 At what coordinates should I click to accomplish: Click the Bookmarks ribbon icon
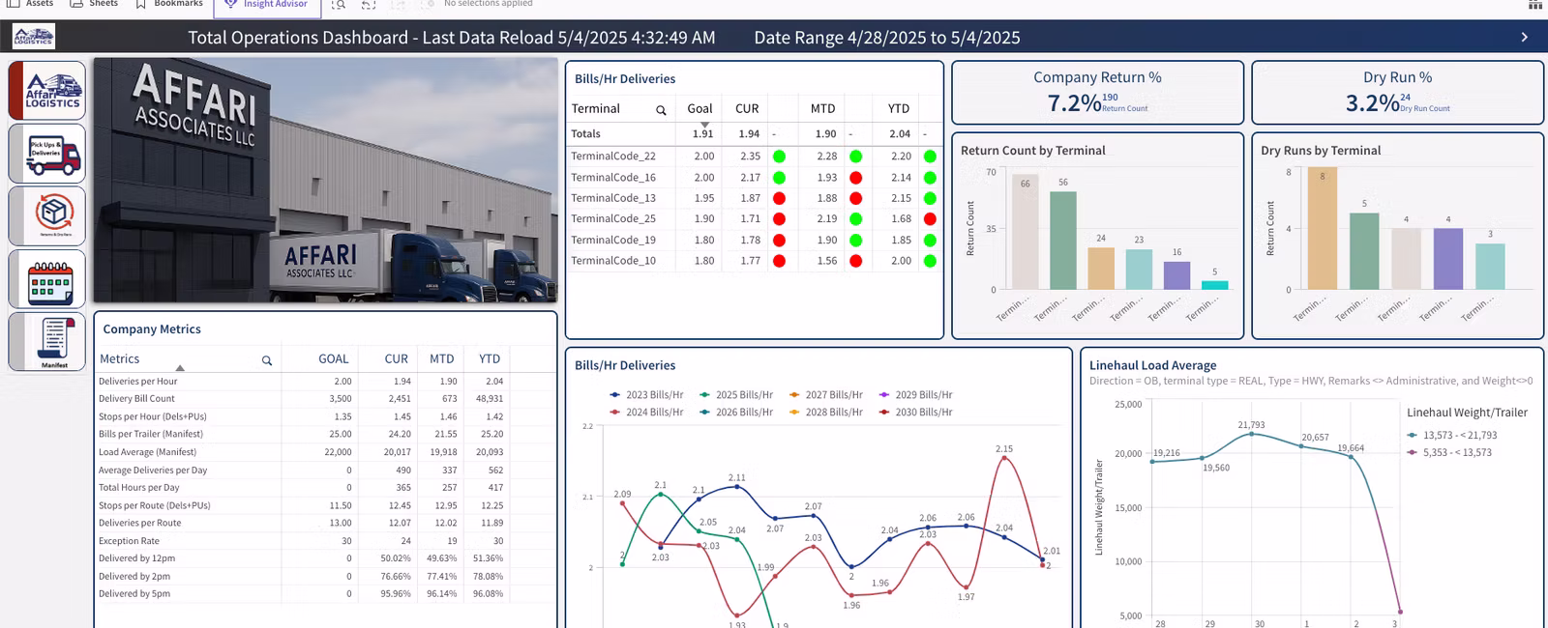click(x=141, y=4)
